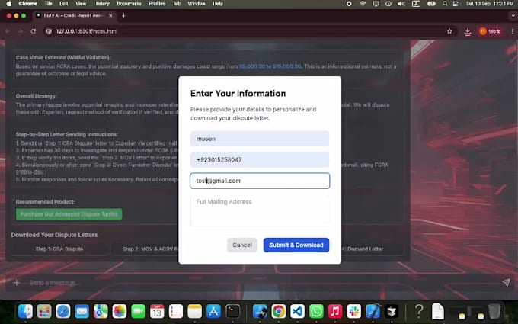
Task: Open WhatsApp from the dock
Action: pos(316,311)
